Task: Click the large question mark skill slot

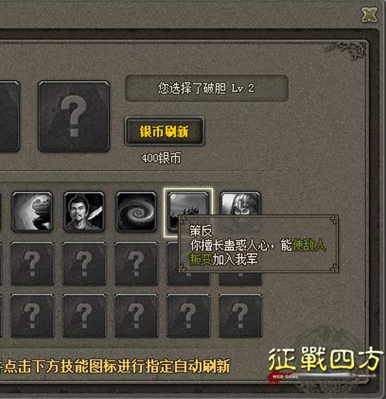Action: point(73,116)
